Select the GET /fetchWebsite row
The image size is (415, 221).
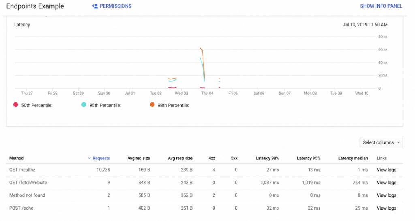[205, 183]
